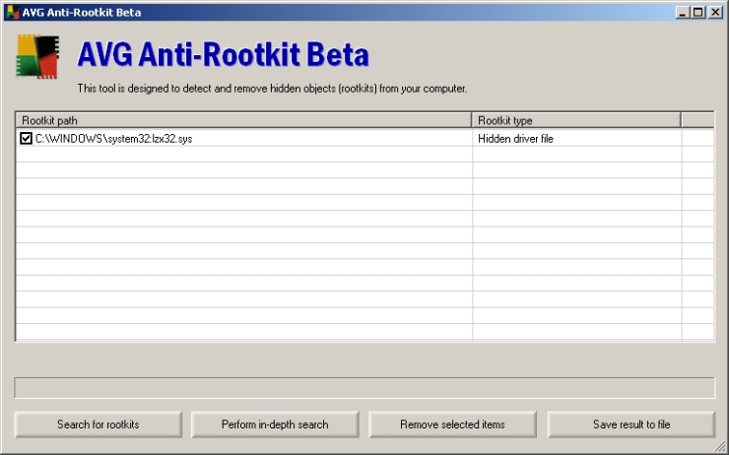
Task: Click the blank third column header
Action: click(696, 120)
